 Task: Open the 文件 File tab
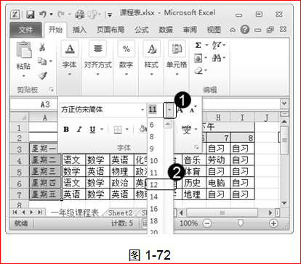point(25,30)
